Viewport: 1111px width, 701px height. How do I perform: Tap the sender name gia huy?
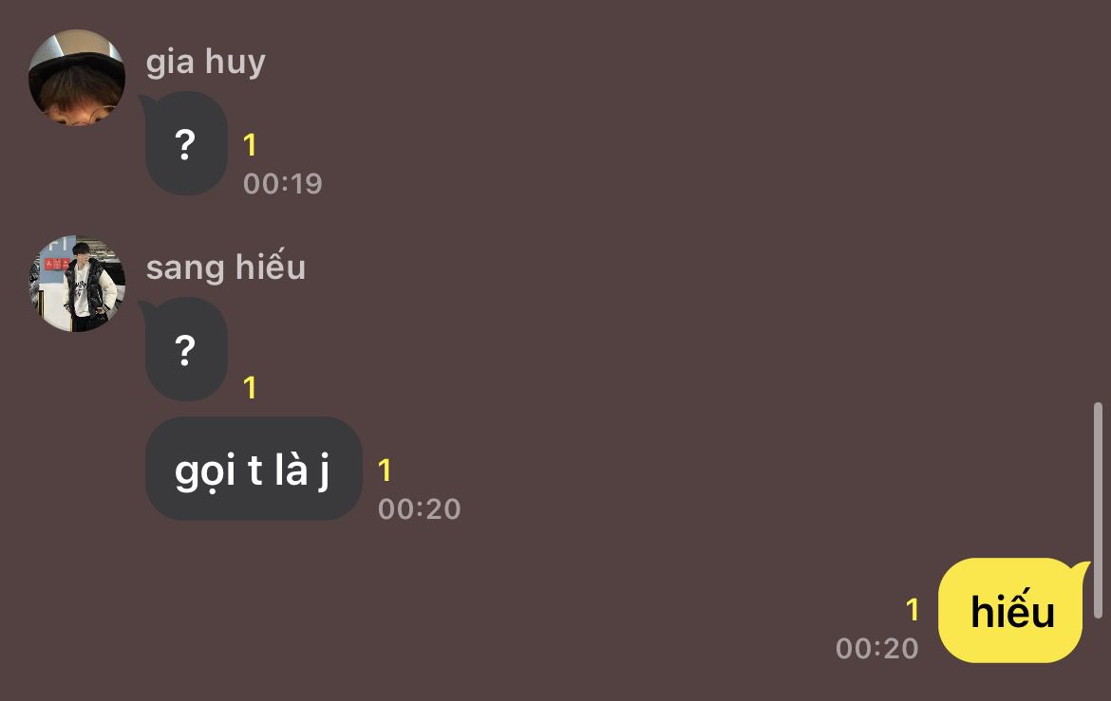click(x=205, y=63)
